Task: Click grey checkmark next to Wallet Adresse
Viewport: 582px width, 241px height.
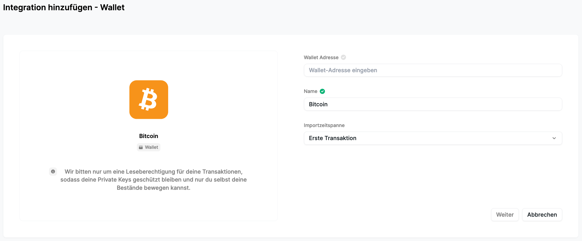Action: (x=344, y=57)
